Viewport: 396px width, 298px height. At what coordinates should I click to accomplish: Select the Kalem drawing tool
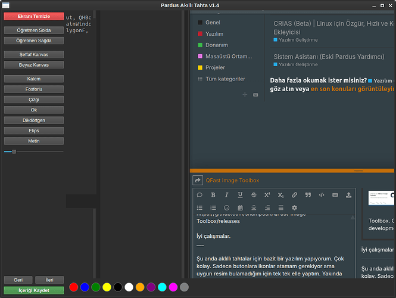coord(33,79)
